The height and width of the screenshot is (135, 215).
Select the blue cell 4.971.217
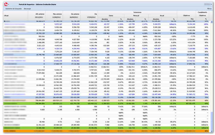(x=41, y=49)
